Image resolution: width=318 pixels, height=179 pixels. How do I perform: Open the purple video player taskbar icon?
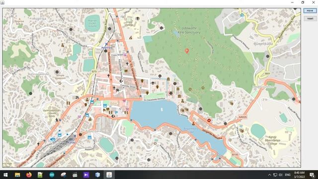tap(86, 175)
